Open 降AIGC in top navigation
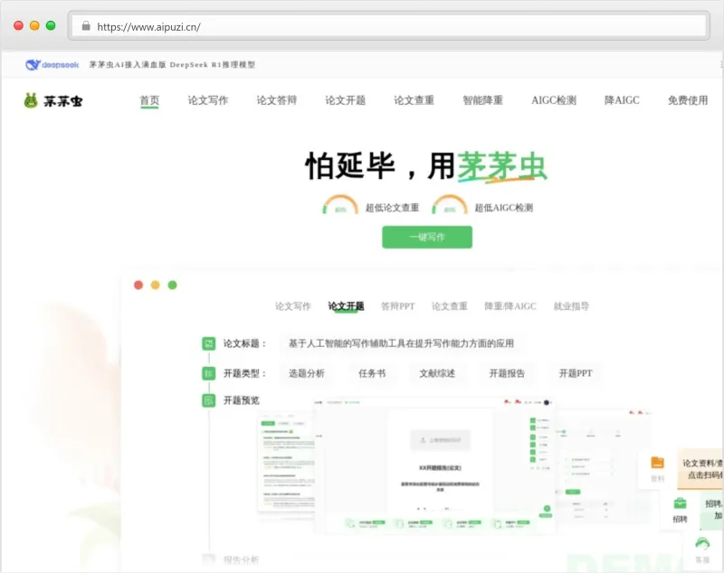 (x=622, y=100)
